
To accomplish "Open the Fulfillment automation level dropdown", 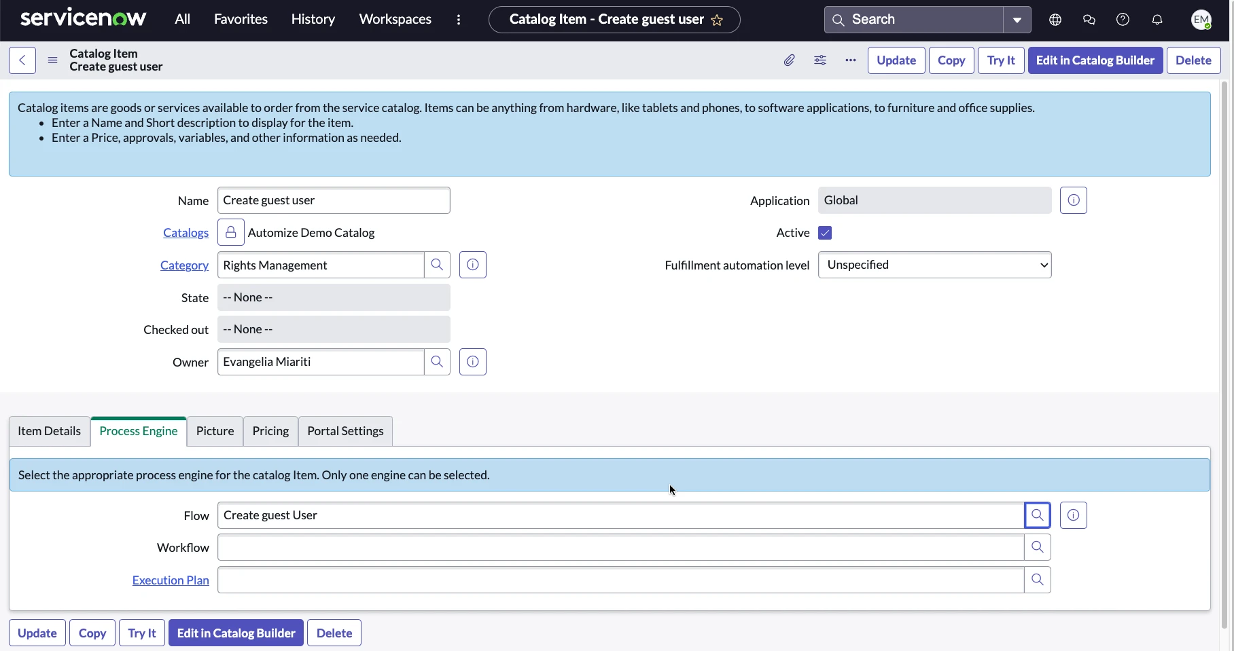I will pos(935,265).
